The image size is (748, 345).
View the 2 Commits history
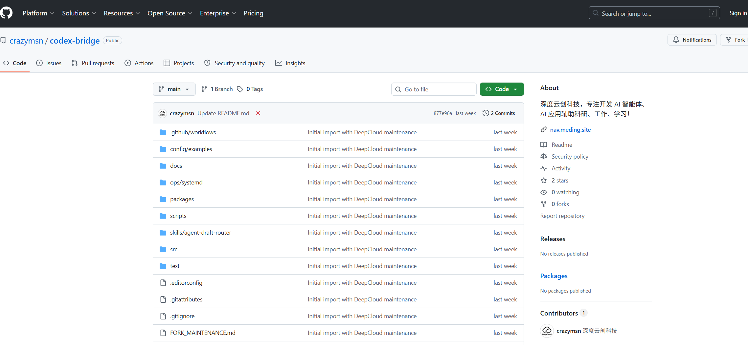click(499, 113)
